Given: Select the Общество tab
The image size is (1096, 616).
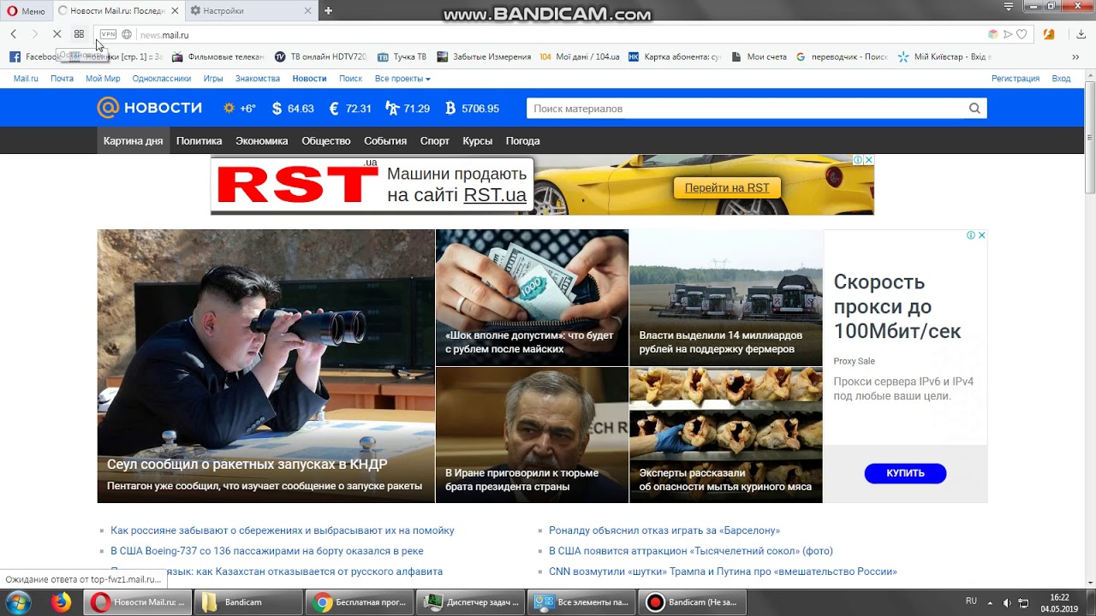Looking at the screenshot, I should pos(326,141).
